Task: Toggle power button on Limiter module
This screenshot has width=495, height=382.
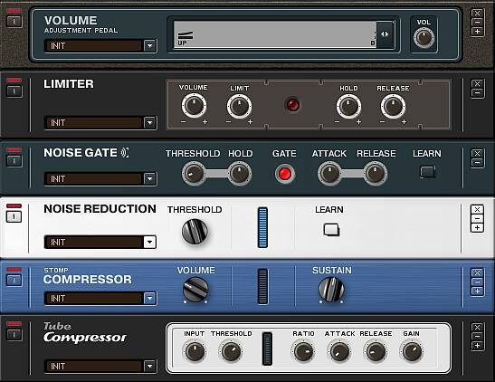Action: click(x=14, y=91)
